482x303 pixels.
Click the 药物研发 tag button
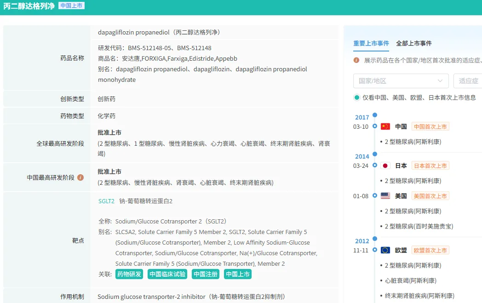pos(129,274)
